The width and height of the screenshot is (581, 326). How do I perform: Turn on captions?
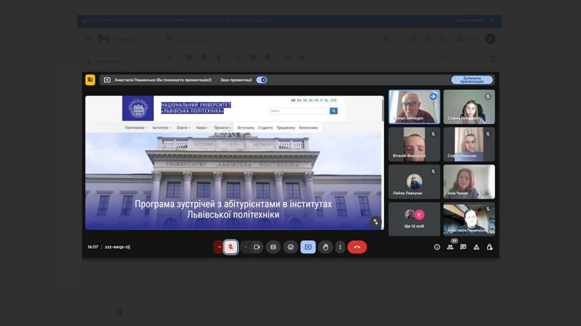pos(273,247)
